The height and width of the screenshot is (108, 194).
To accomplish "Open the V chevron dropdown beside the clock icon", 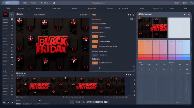I will pyautogui.click(x=25, y=97).
